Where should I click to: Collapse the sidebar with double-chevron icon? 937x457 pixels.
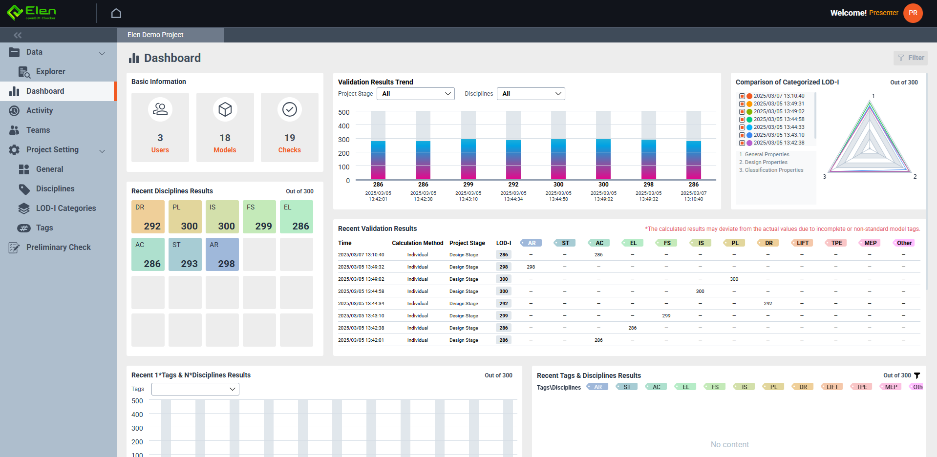[18, 35]
